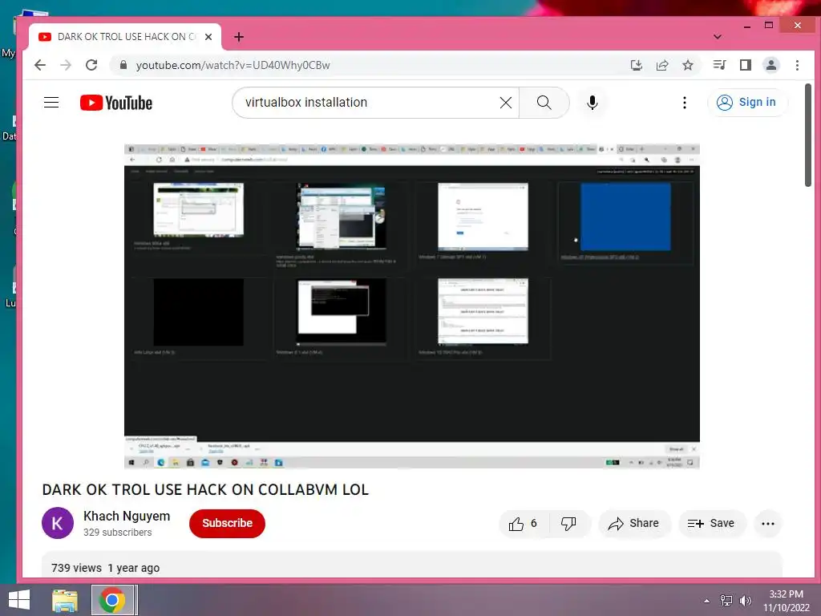Share this page from address bar
821x616 pixels.
click(x=662, y=65)
